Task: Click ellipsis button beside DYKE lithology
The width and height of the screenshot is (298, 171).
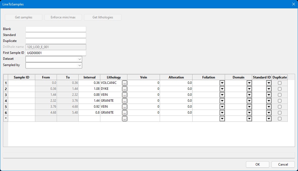Action: [124, 89]
